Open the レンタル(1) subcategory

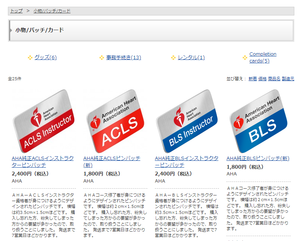pos(191,57)
